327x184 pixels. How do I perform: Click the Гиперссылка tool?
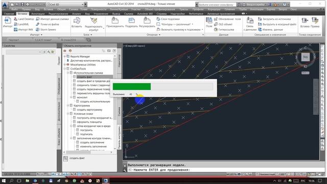(x=224, y=30)
